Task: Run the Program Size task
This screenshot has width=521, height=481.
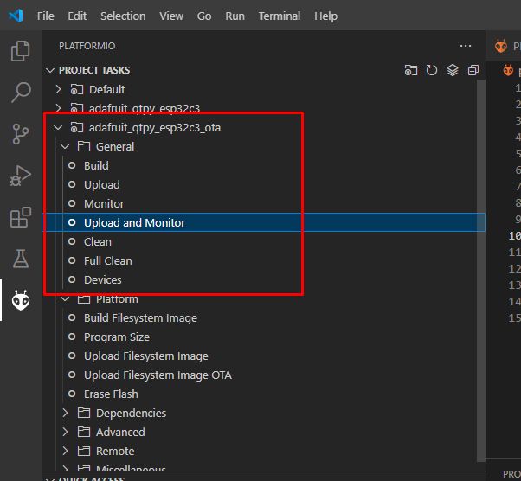Action: click(x=117, y=337)
